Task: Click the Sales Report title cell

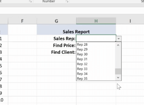Action: click(76, 30)
